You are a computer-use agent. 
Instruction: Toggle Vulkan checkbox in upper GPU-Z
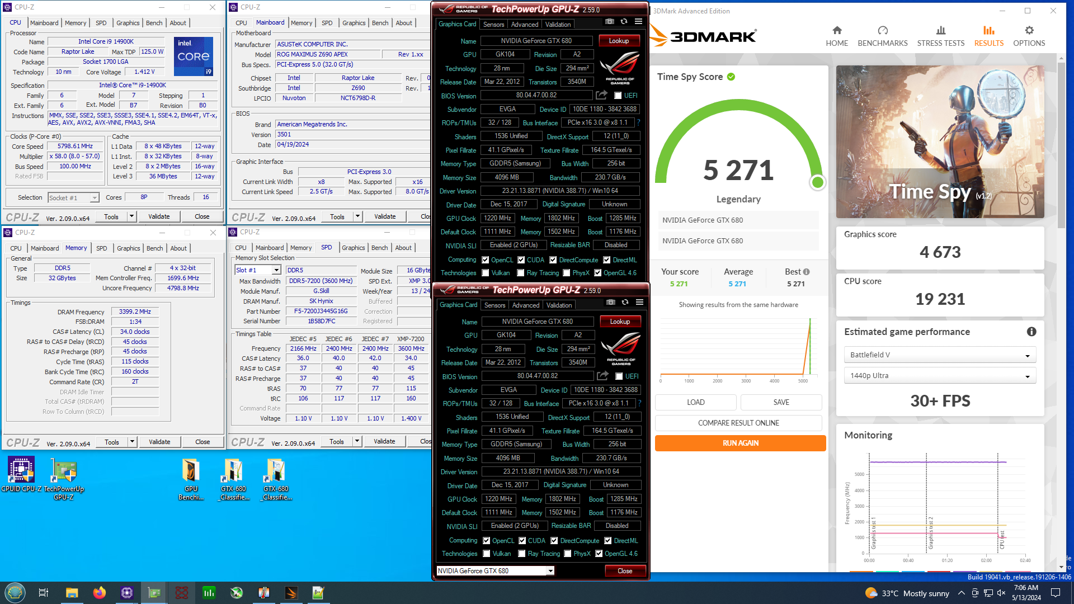486,273
